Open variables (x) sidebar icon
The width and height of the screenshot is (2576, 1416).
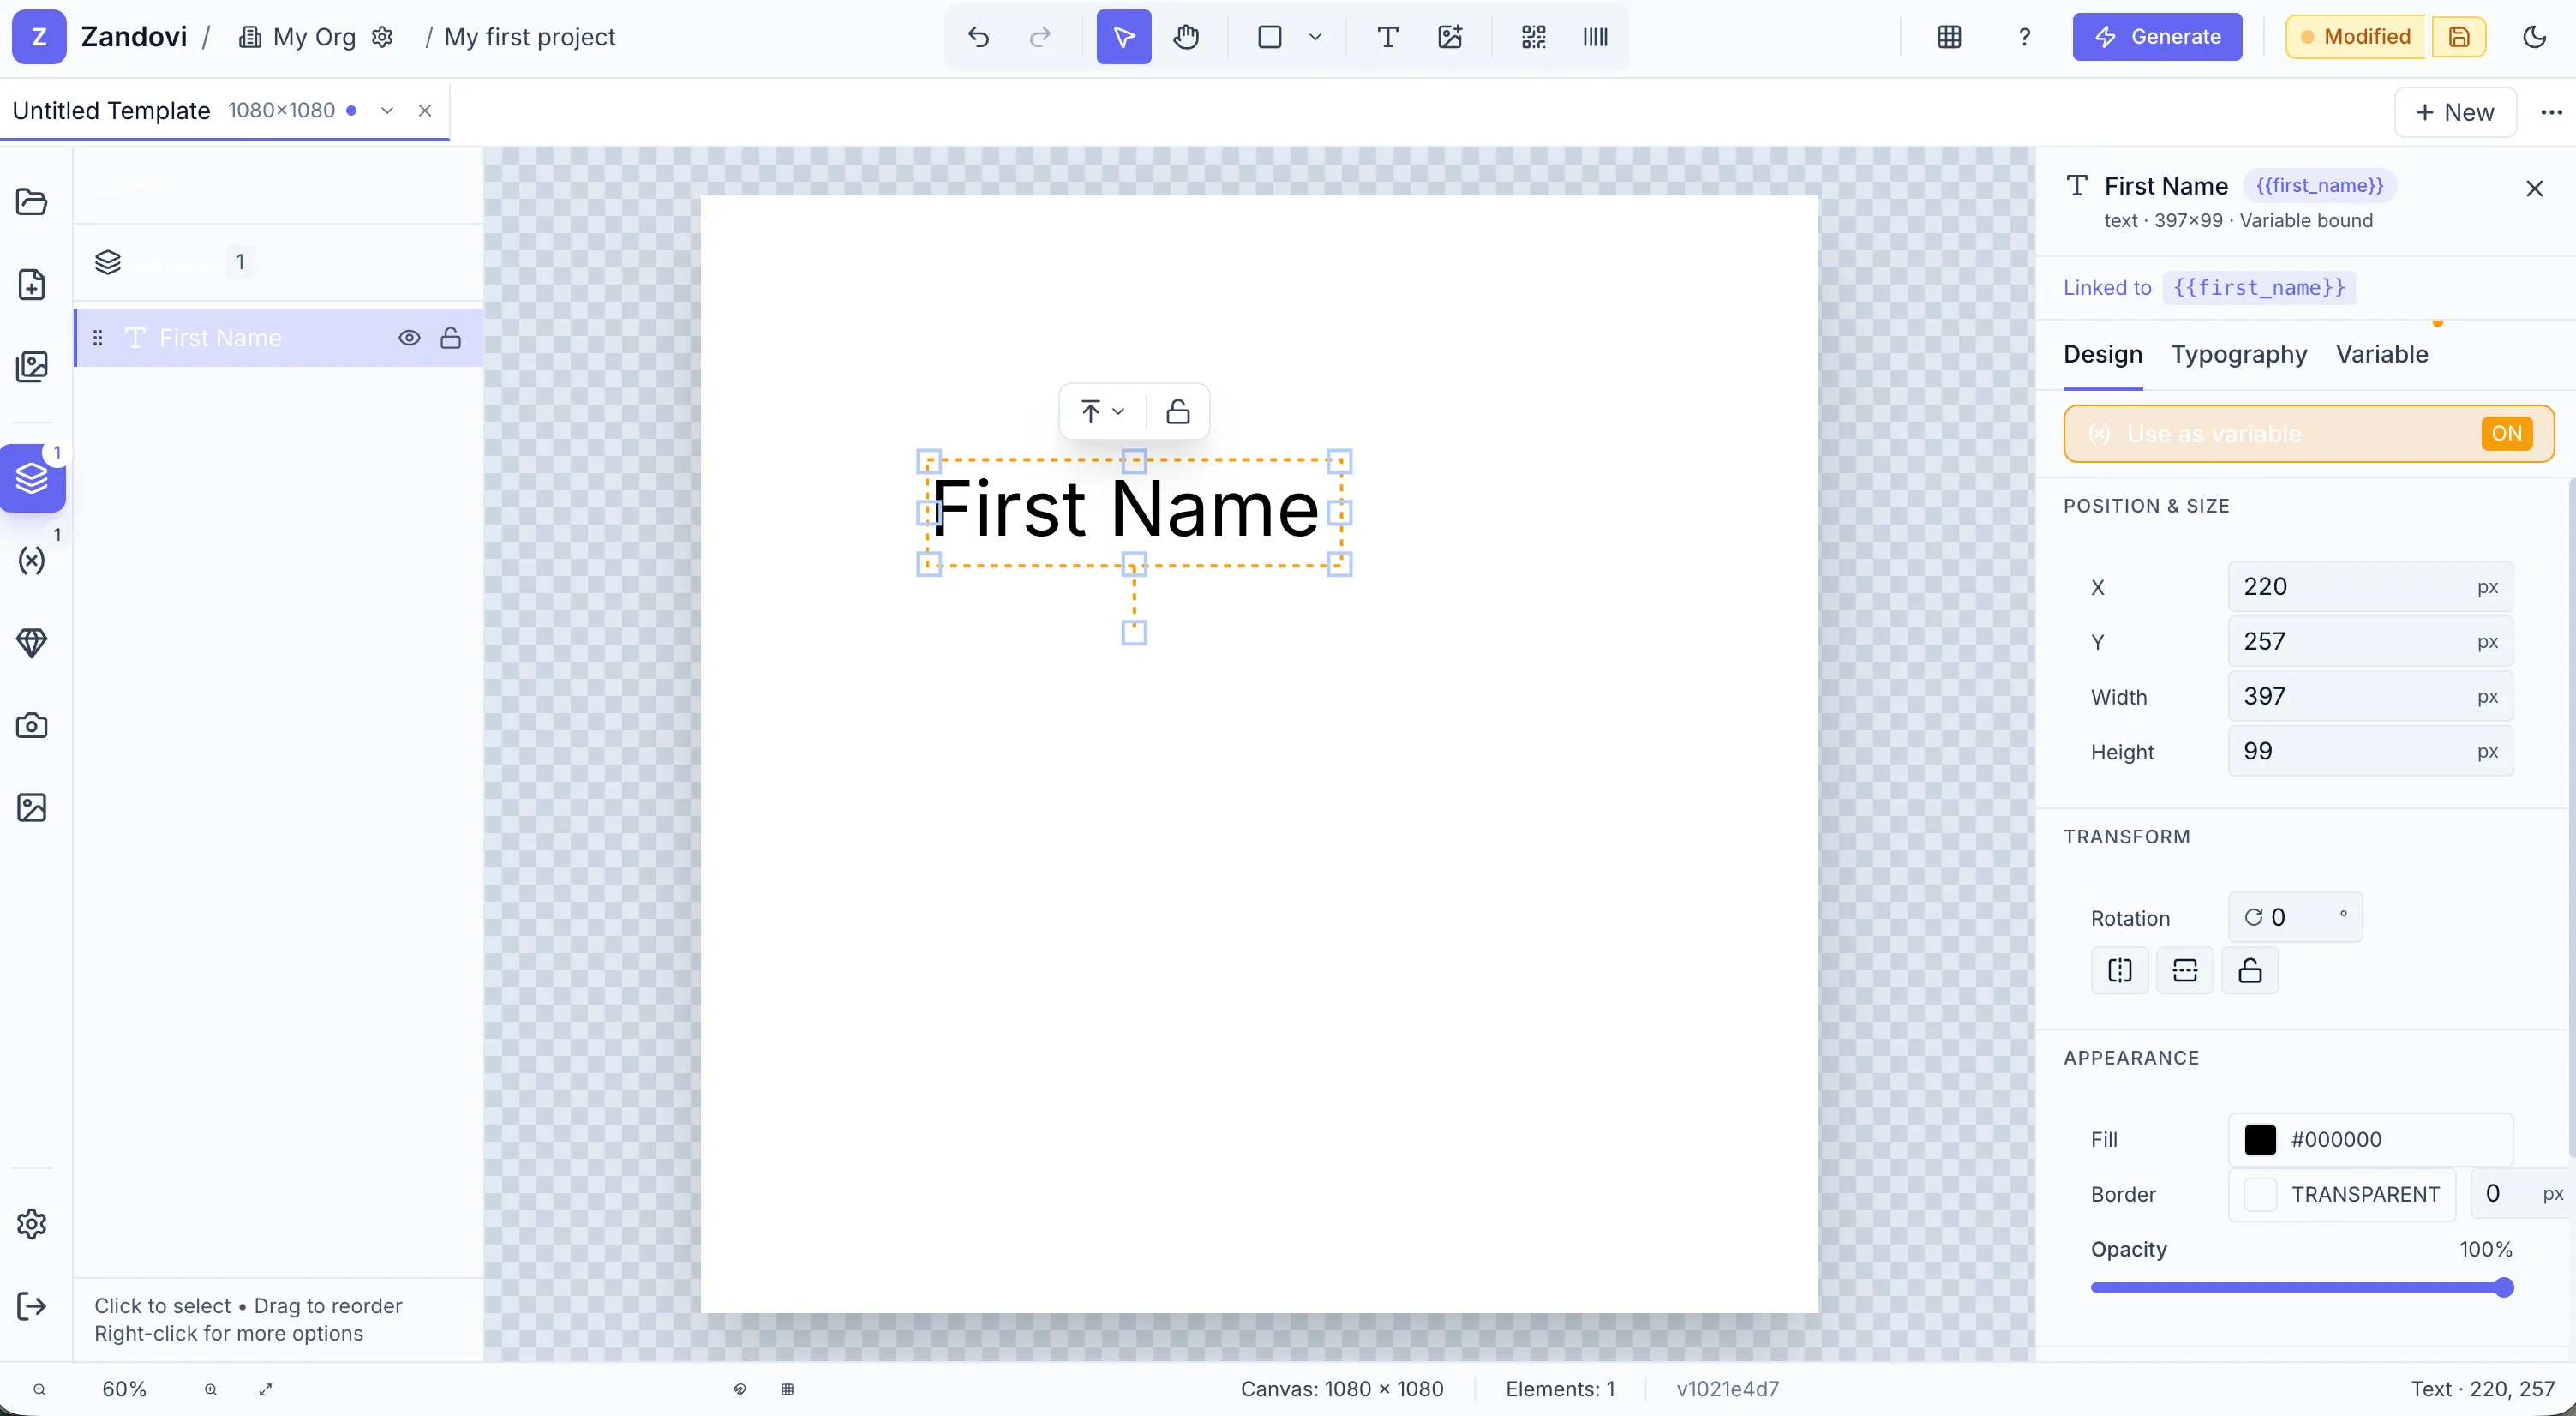[32, 560]
